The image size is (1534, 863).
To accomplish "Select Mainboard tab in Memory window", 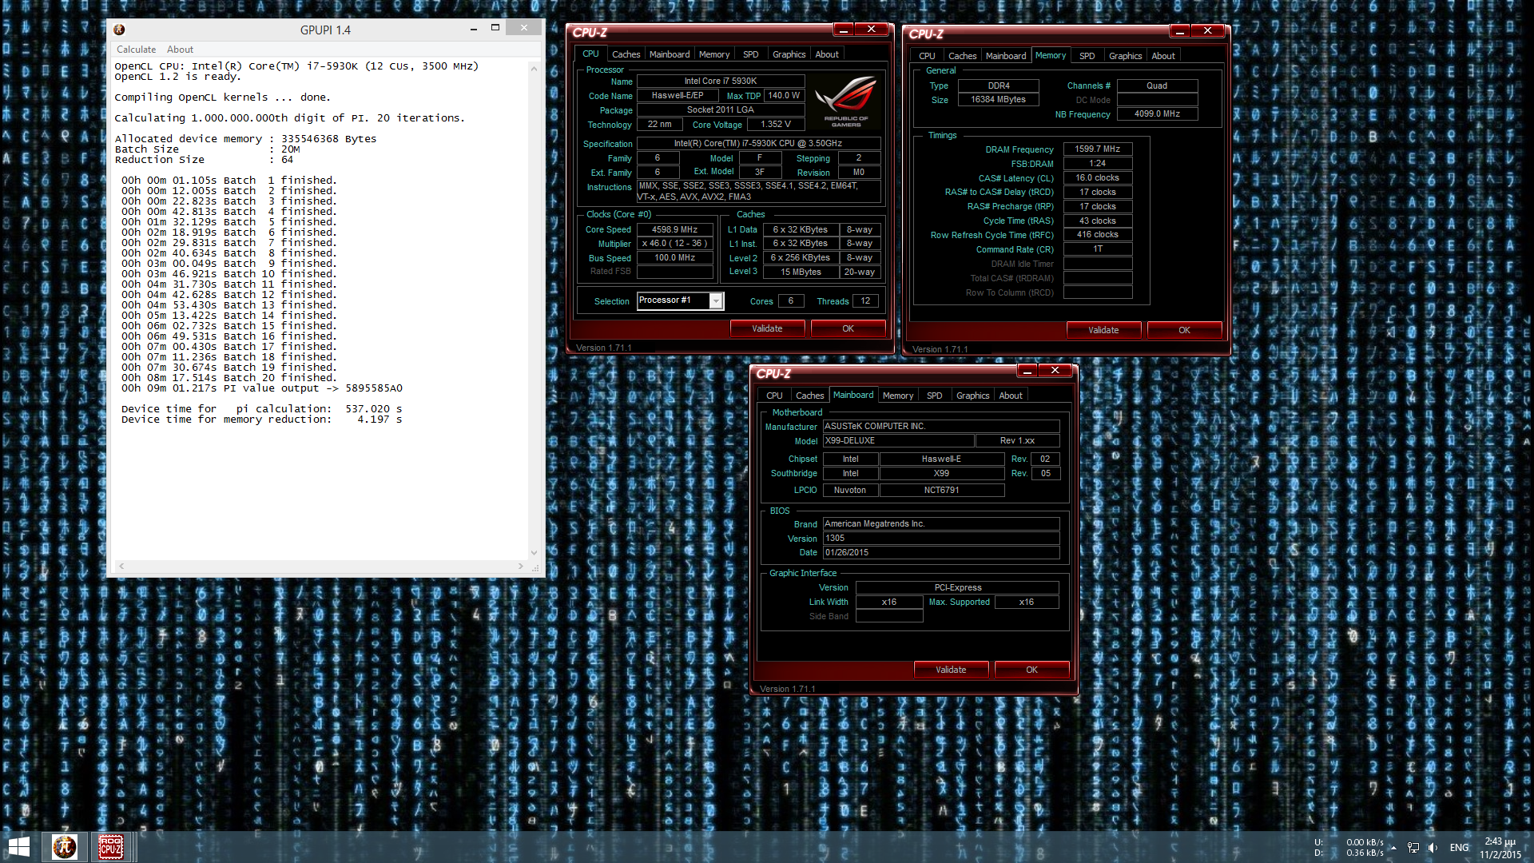I will pos(1006,56).
